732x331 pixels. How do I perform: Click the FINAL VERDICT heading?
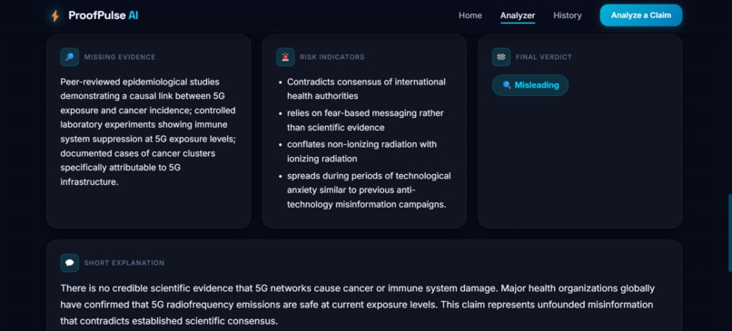tap(543, 57)
